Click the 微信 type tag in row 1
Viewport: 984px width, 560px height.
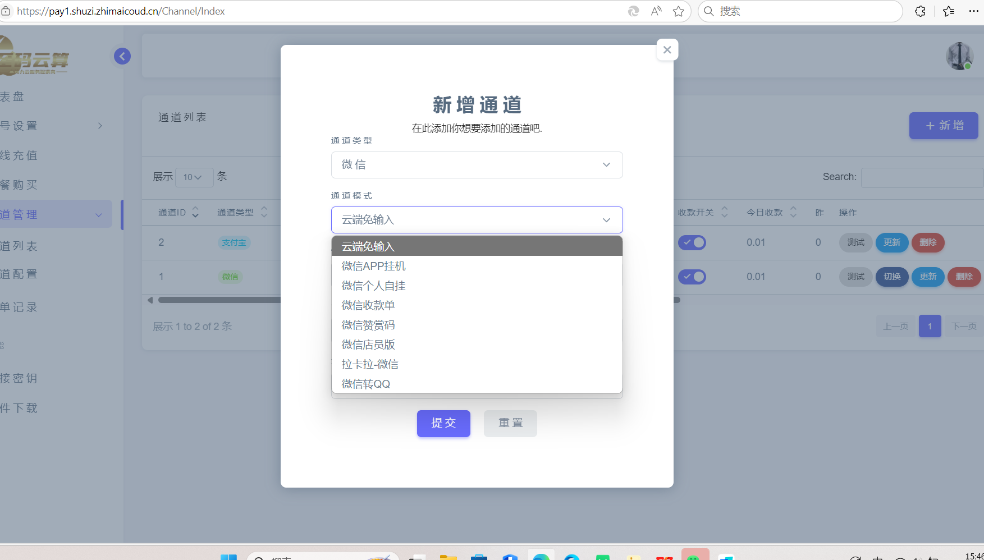[230, 277]
